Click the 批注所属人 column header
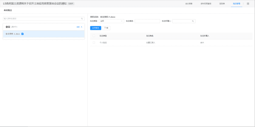 [205, 36]
